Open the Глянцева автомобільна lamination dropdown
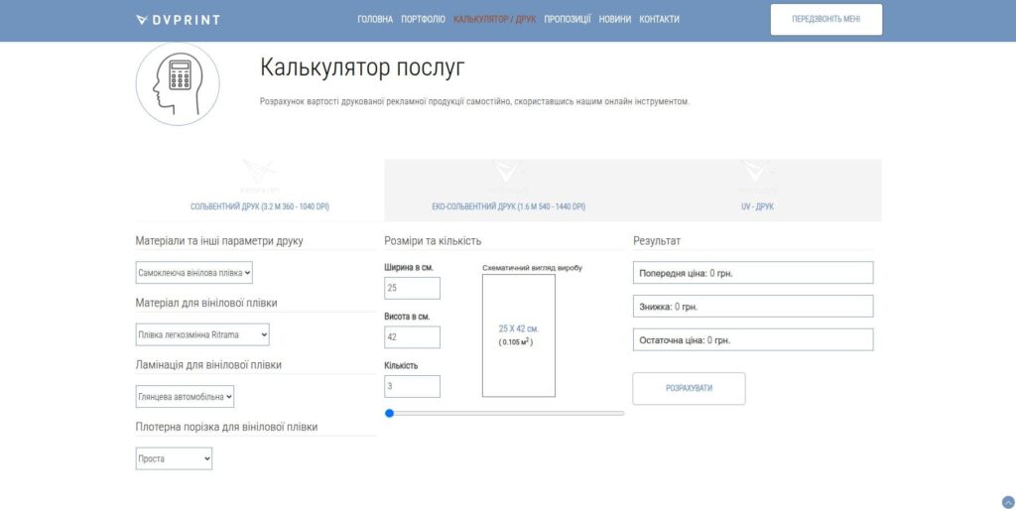This screenshot has height=511, width=1016. pyautogui.click(x=185, y=397)
